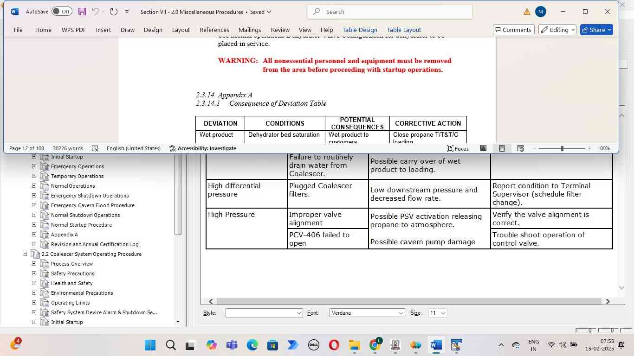
Task: Select Operating Limits in the tree
Action: (x=70, y=303)
